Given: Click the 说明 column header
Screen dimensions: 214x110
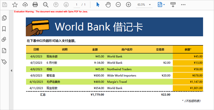Looking at the screenshot, I should [65, 49].
